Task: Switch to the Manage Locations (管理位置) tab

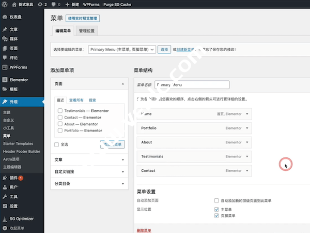Action: tap(87, 31)
